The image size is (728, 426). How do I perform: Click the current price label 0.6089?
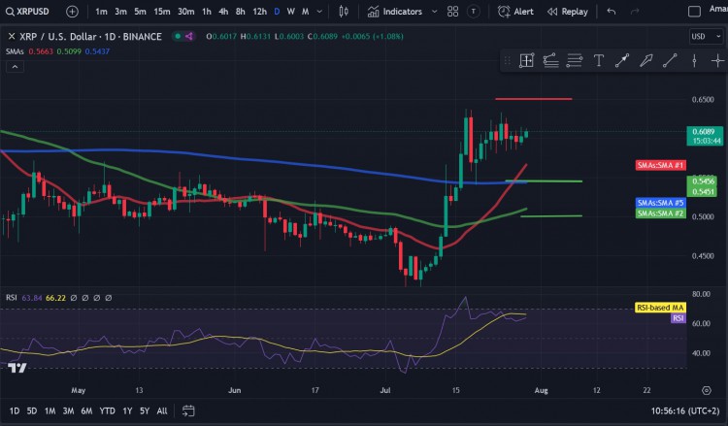click(705, 136)
